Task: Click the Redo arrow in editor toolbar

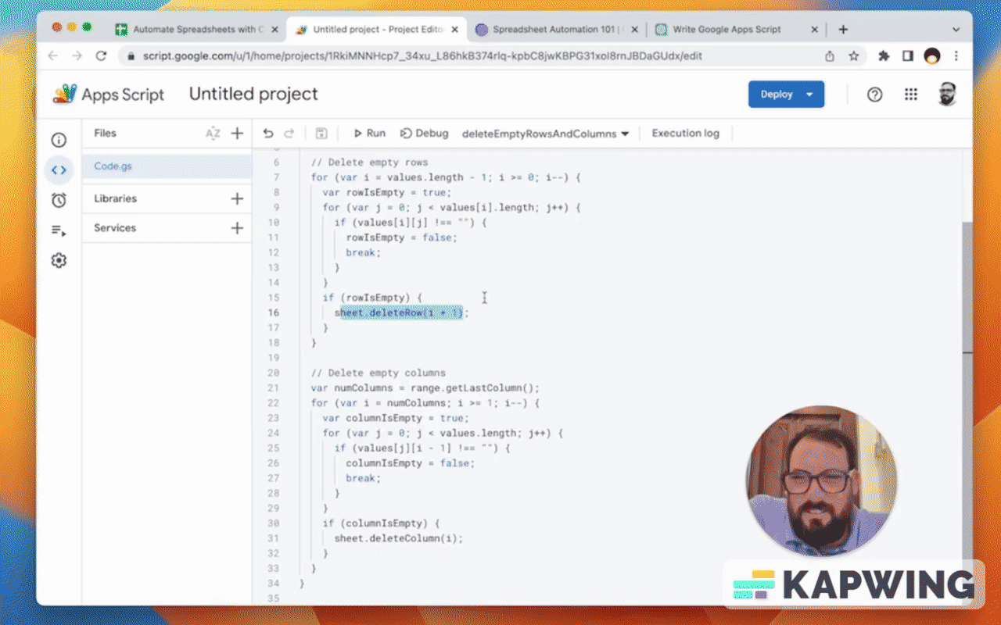Action: pyautogui.click(x=289, y=134)
